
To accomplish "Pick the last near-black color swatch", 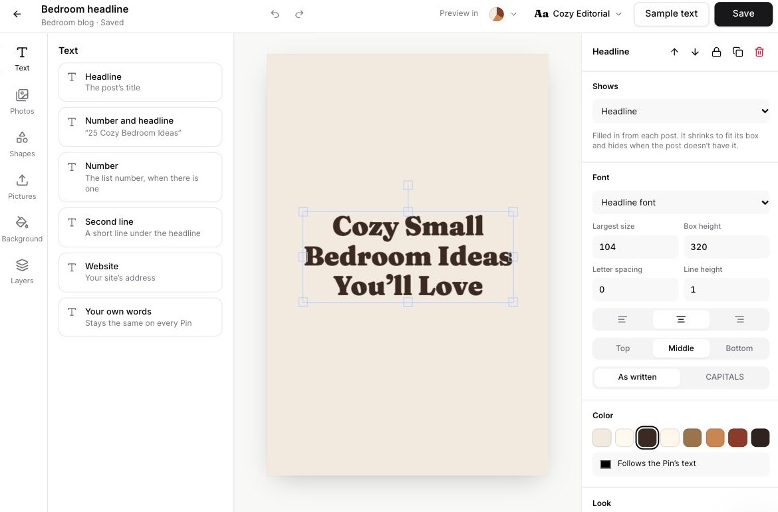I will point(760,438).
